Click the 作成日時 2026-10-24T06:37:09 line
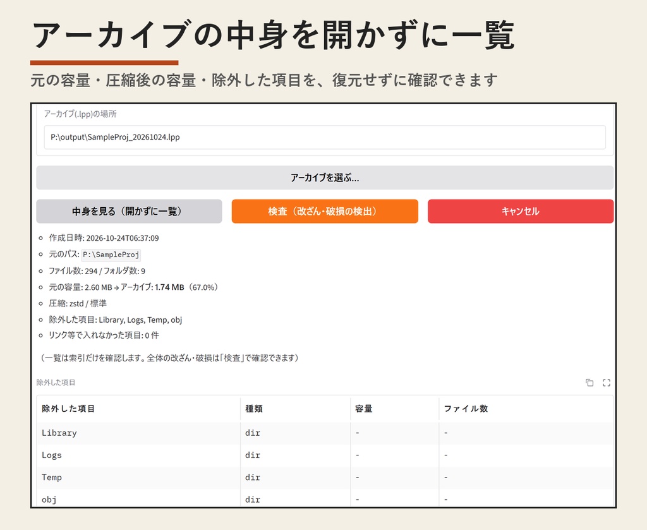The image size is (647, 530). click(x=104, y=238)
